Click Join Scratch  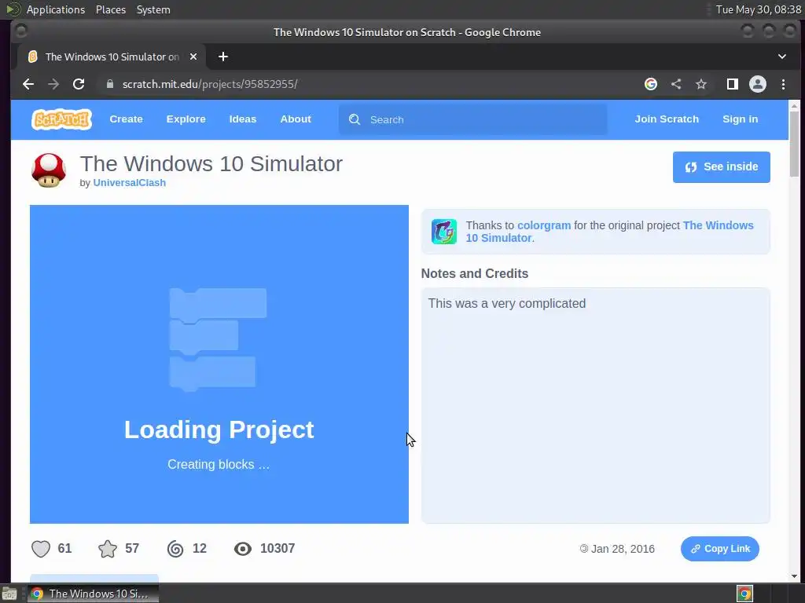point(667,119)
